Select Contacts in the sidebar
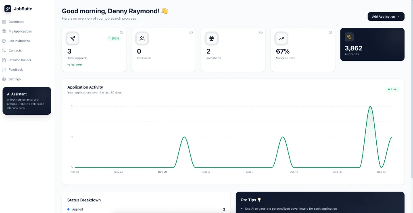413x213 pixels. tap(15, 51)
